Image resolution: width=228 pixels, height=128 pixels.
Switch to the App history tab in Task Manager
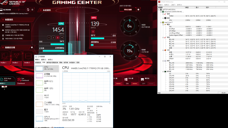click(x=52, y=62)
